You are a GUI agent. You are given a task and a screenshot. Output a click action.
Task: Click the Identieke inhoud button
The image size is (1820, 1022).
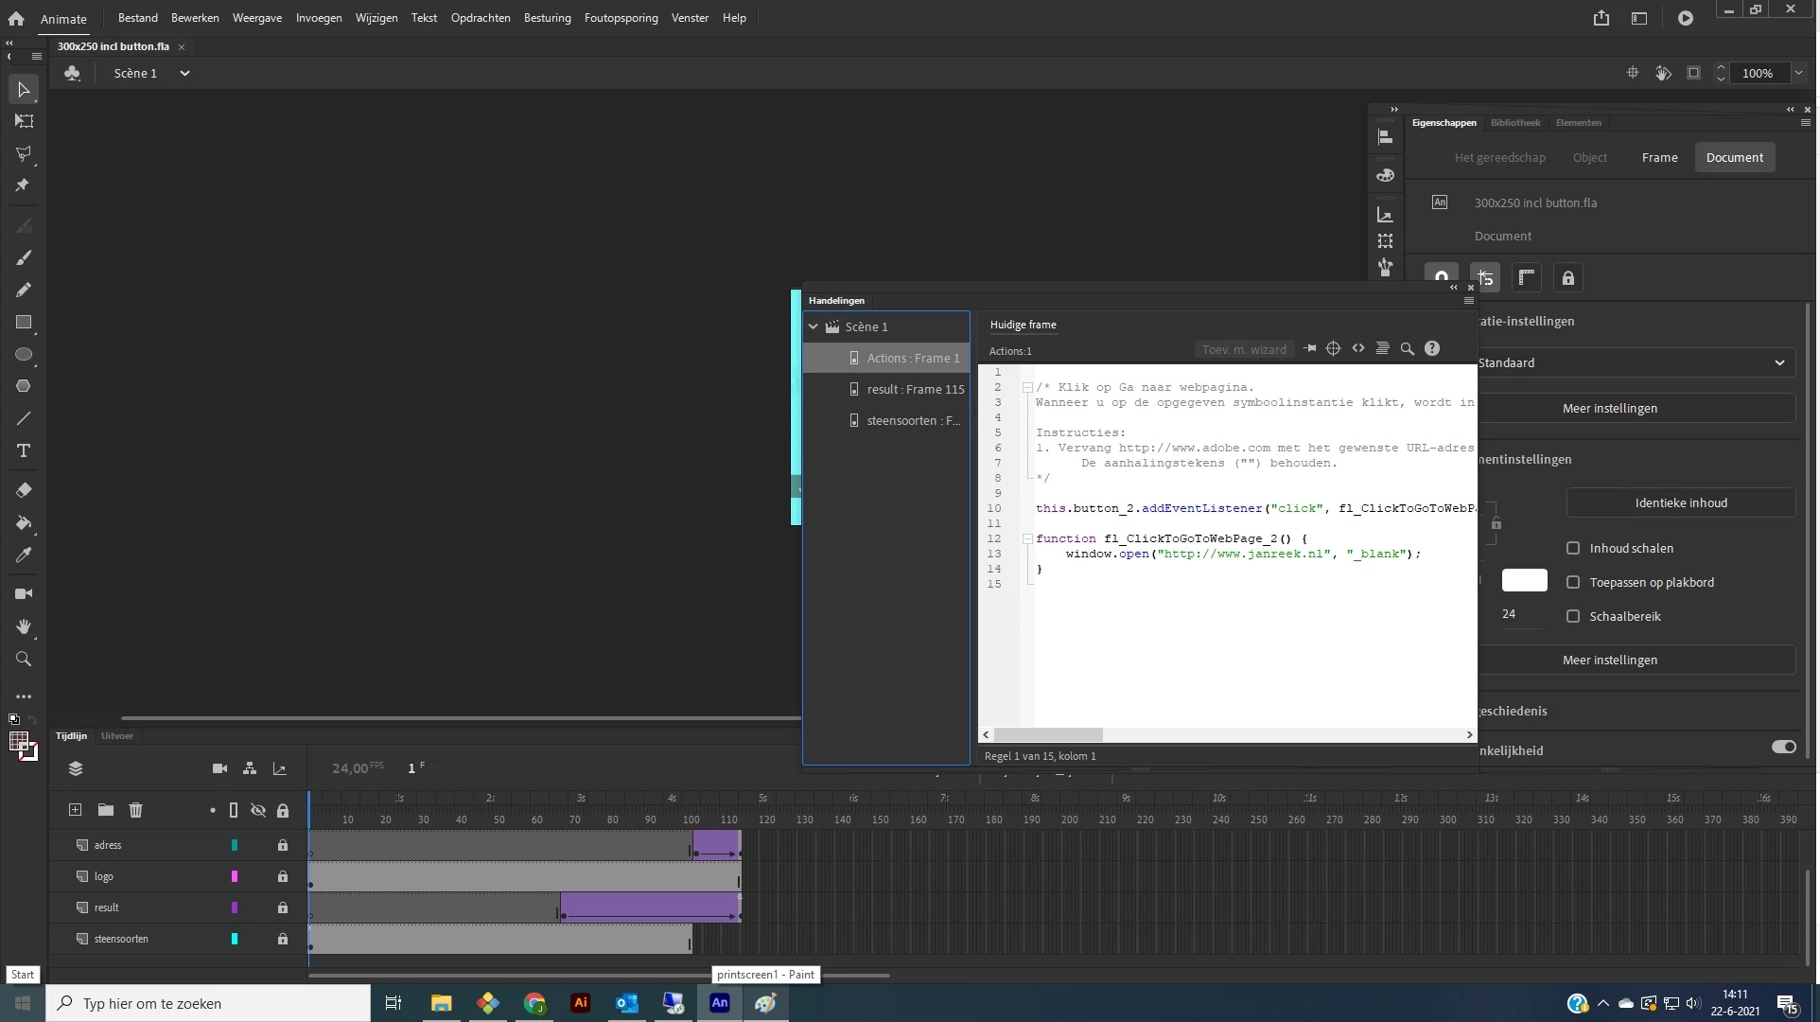coord(1680,502)
